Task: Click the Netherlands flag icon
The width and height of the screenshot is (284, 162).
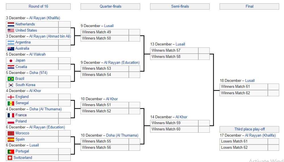Action: pyautogui.click(x=11, y=24)
